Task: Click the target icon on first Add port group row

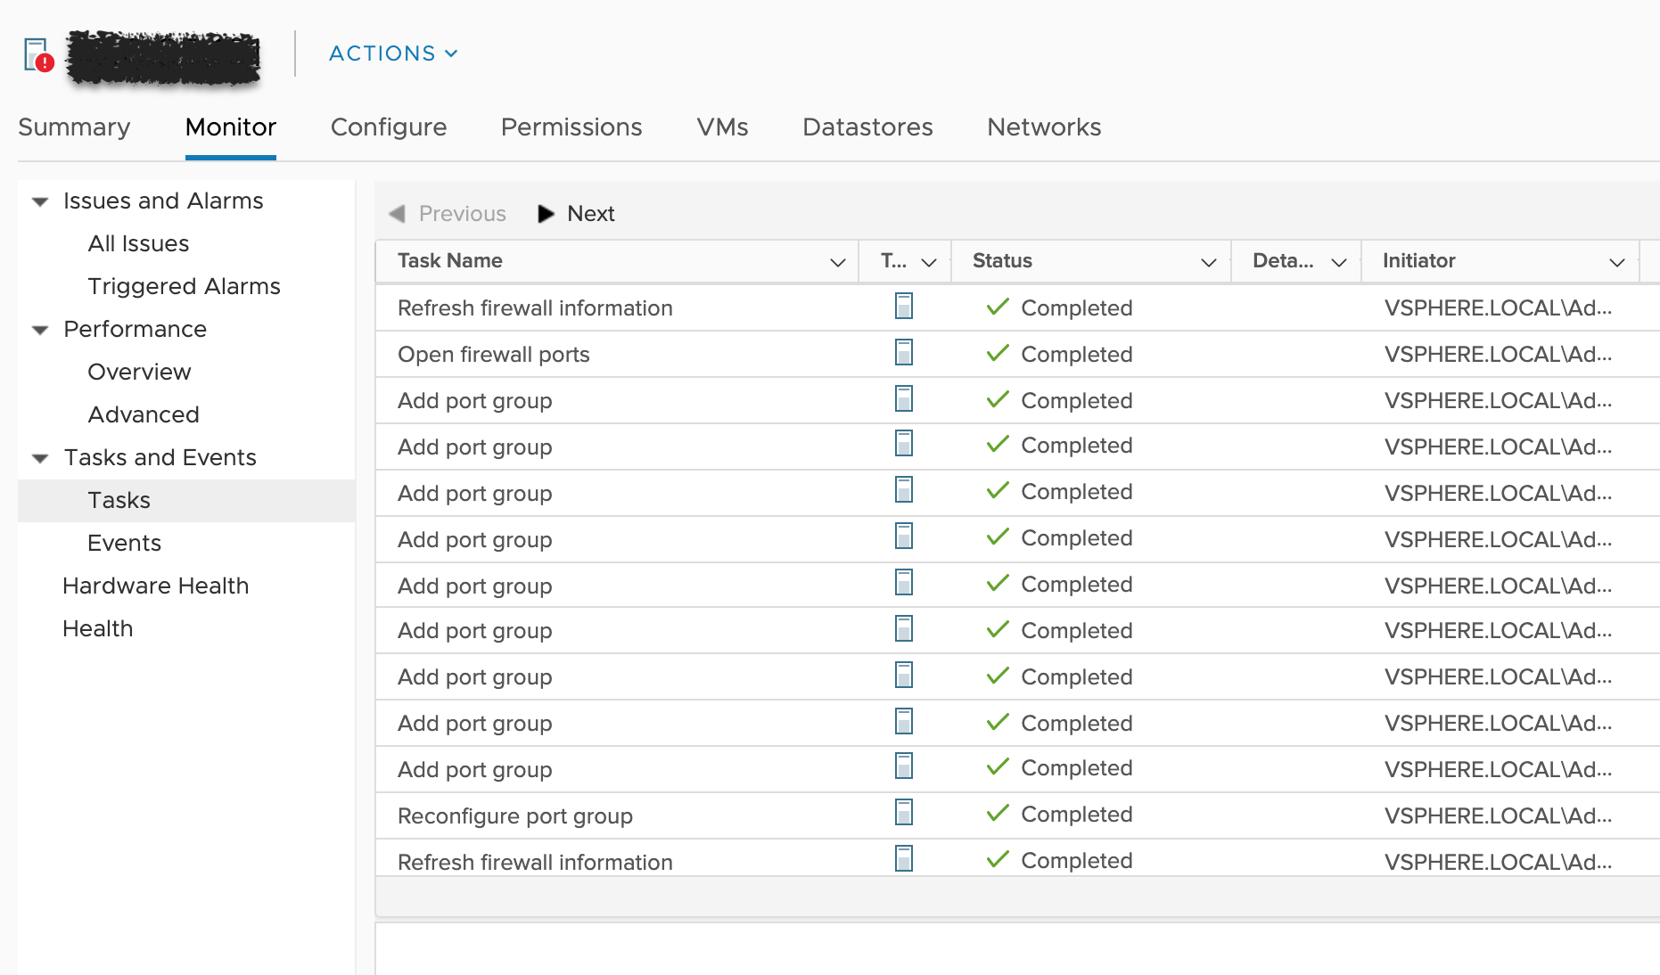Action: [904, 399]
